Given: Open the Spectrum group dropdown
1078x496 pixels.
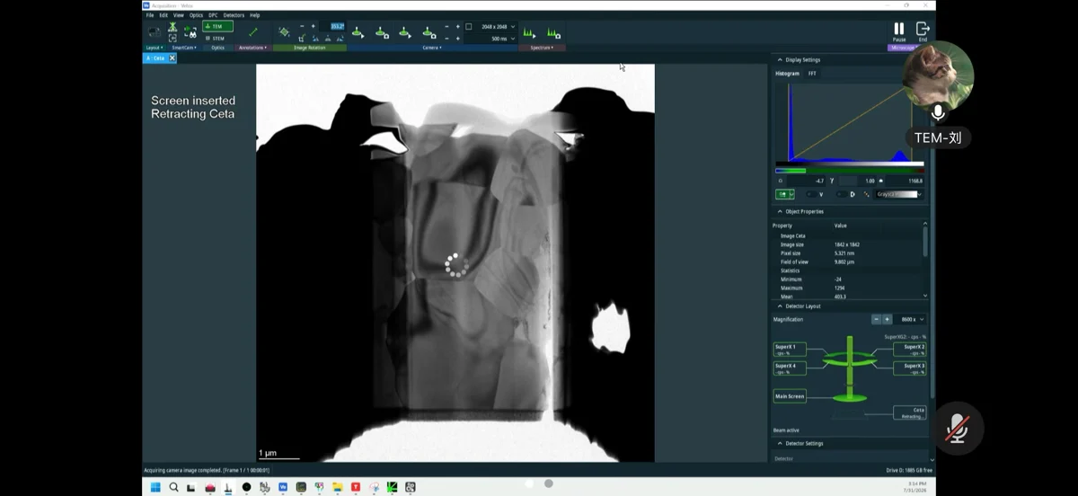Looking at the screenshot, I should click(542, 48).
